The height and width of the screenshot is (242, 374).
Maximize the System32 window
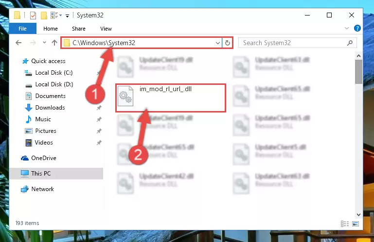(x=329, y=16)
